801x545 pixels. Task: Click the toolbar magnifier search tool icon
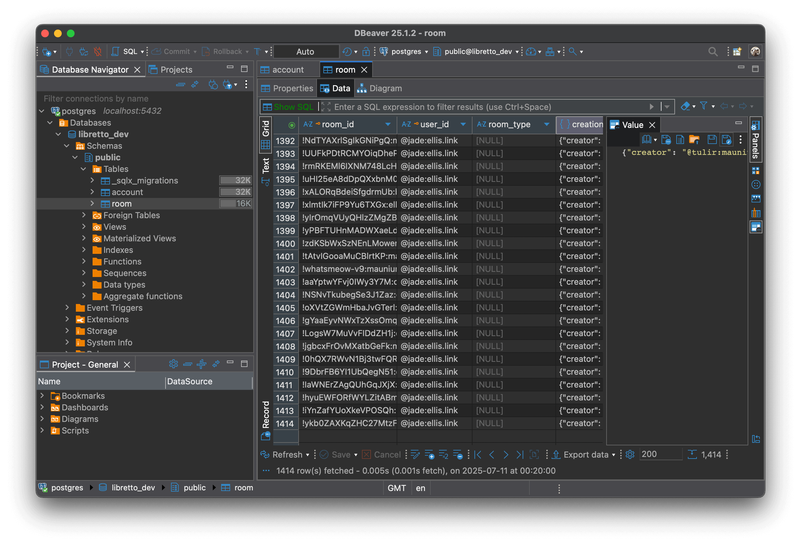(x=572, y=52)
